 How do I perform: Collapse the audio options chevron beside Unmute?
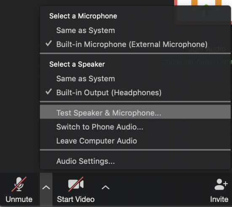click(x=46, y=188)
